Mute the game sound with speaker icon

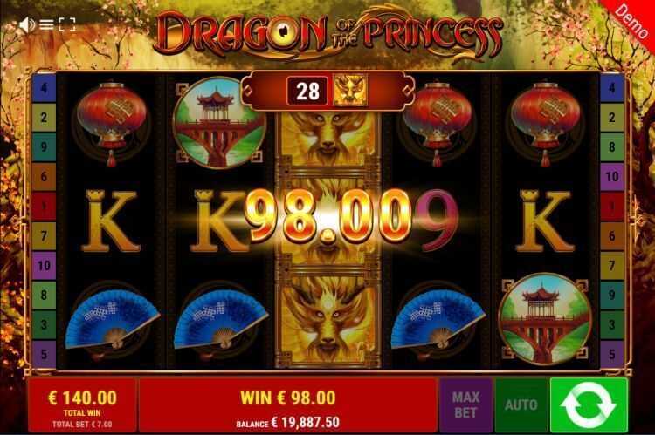28,25
